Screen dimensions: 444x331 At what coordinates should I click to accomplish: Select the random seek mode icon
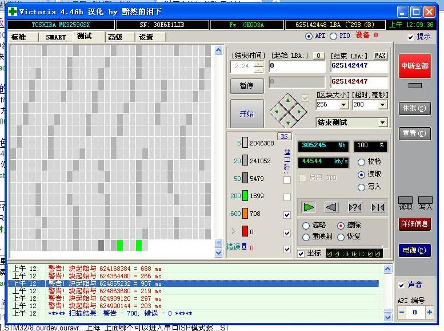tap(355, 207)
